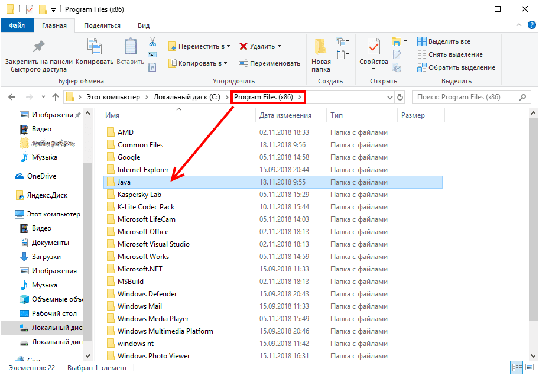Click the Rename button
The image size is (539, 375).
269,63
